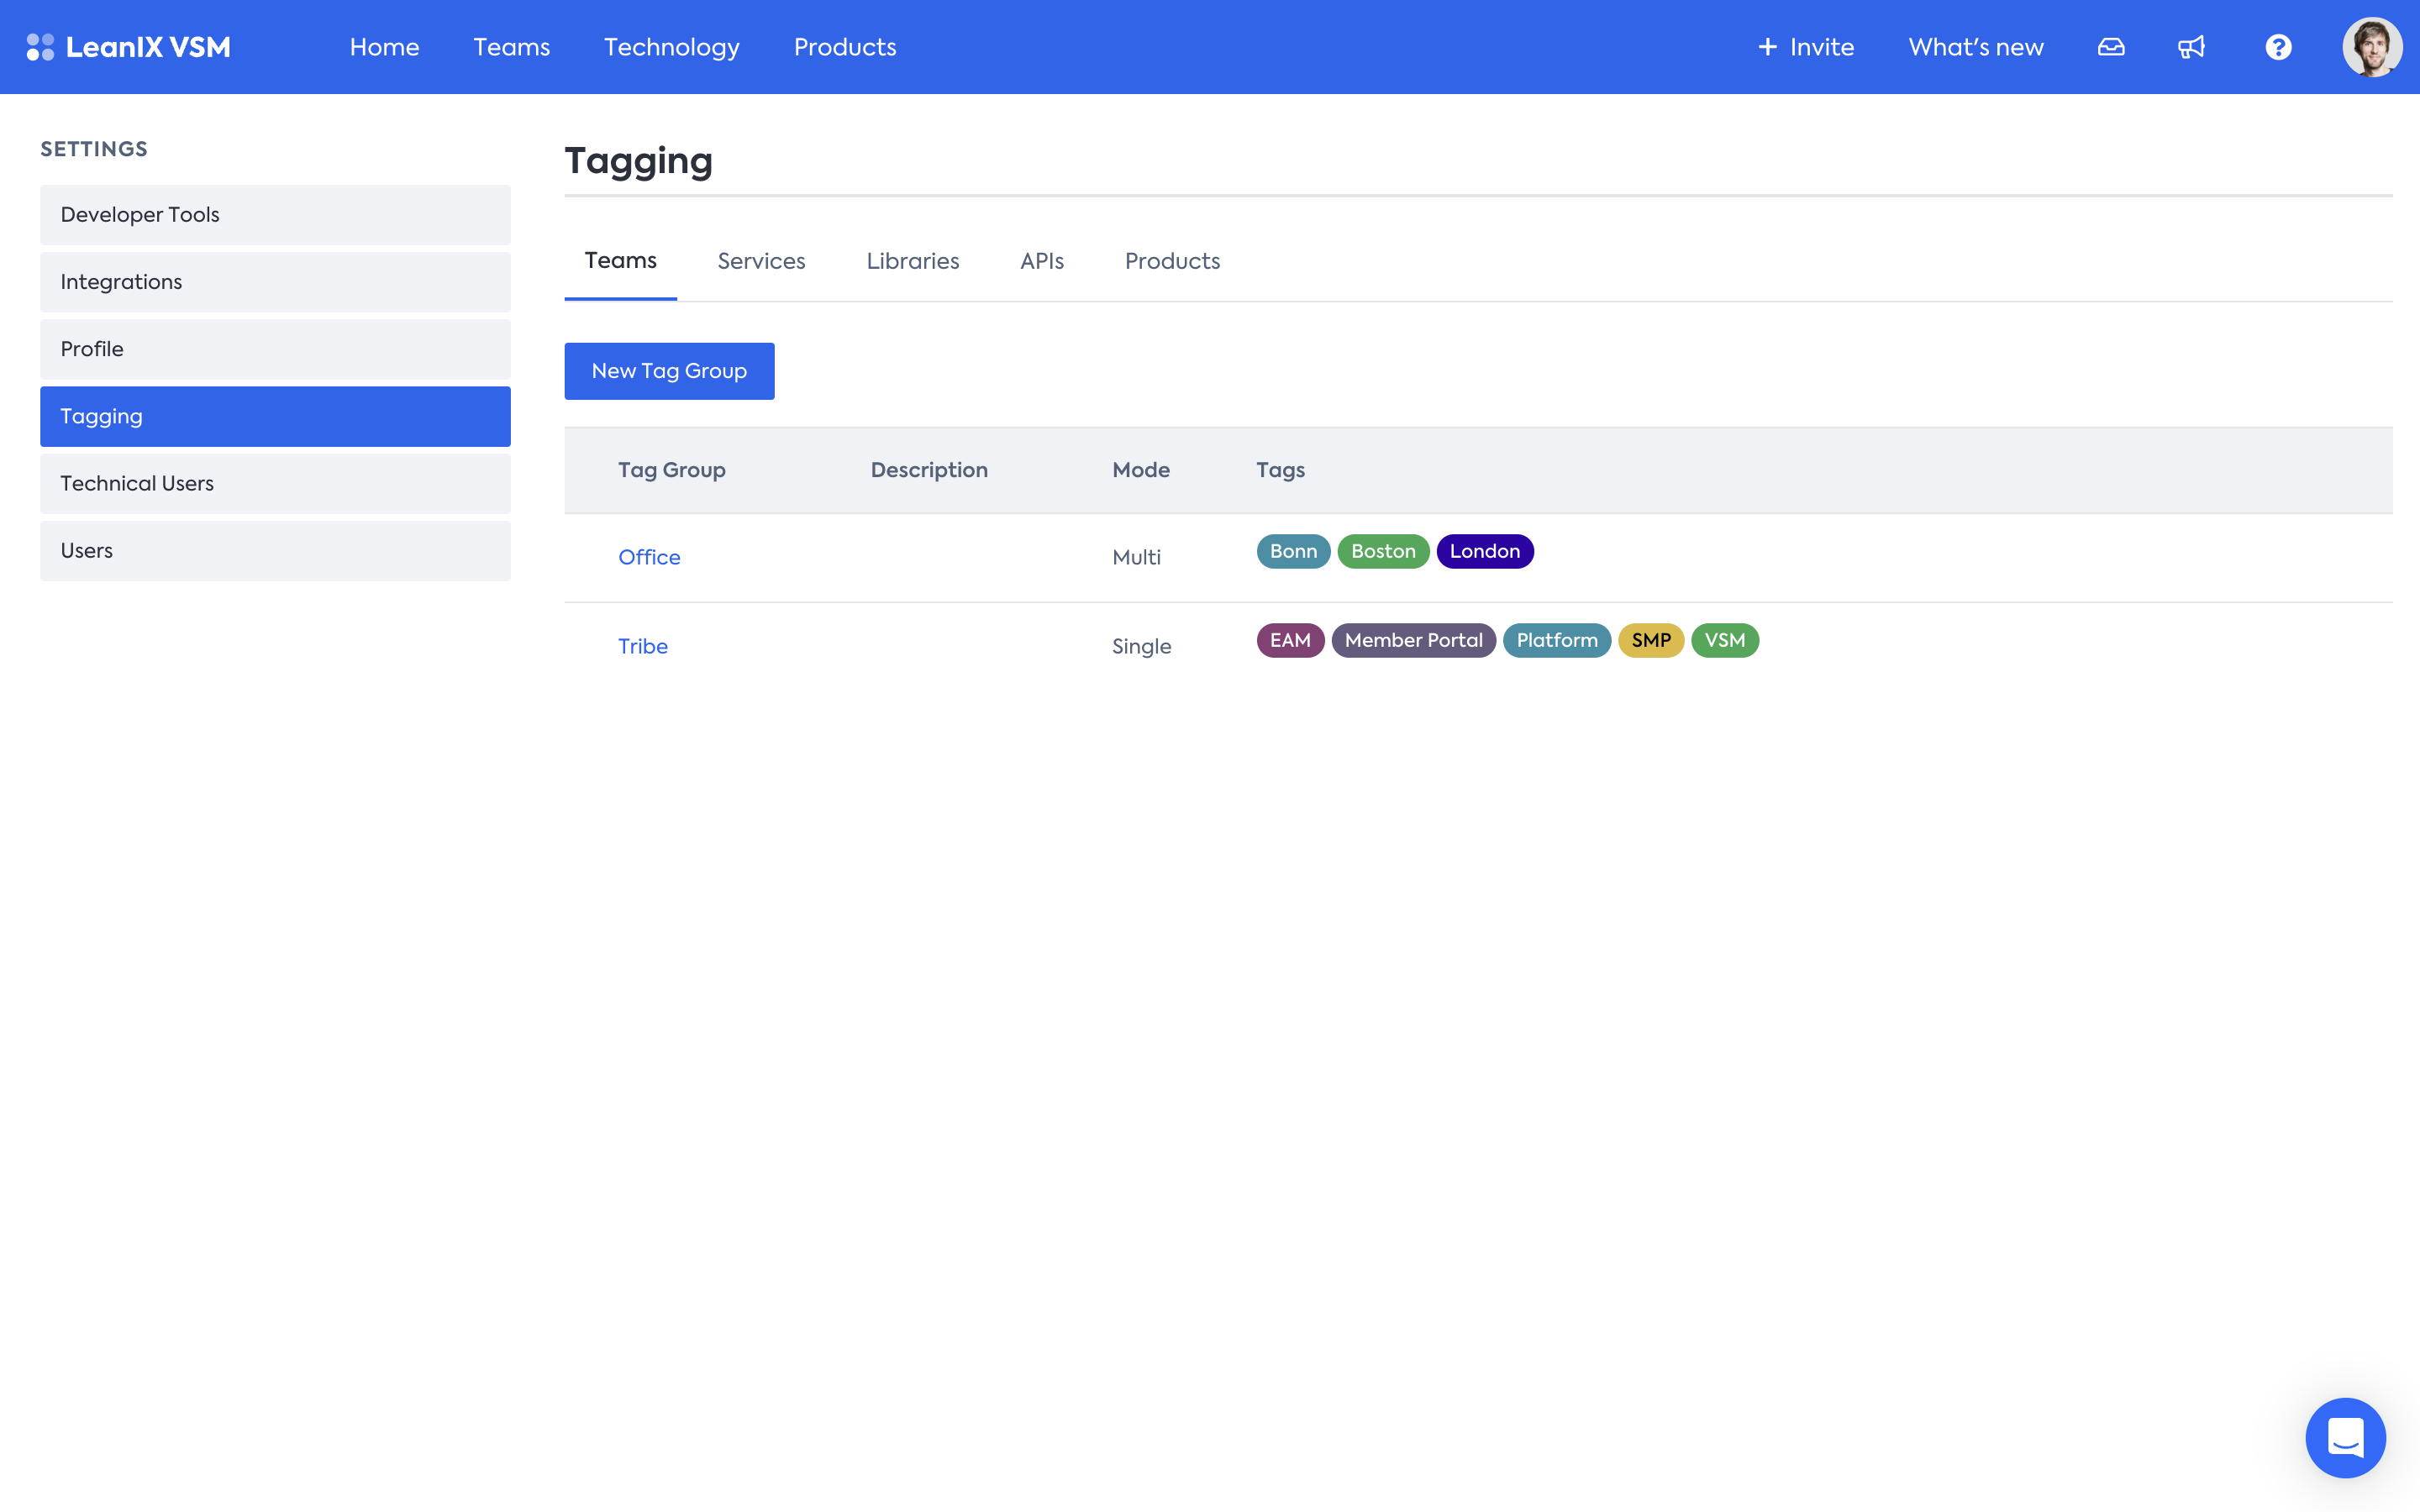Select Integrations in settings sidebar
Screen dimensions: 2420x1512
[x=275, y=282]
